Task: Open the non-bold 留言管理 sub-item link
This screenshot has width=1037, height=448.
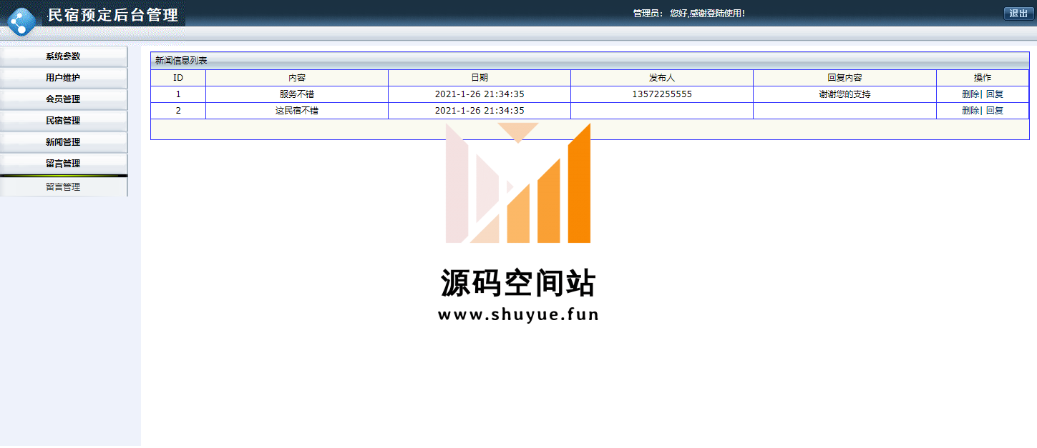Action: point(63,187)
